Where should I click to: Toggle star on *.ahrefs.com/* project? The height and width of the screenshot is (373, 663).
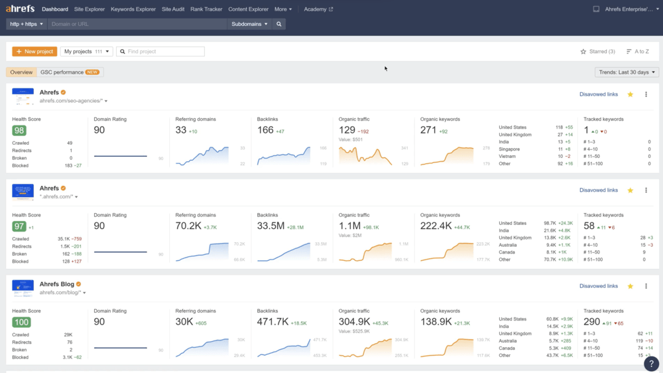point(631,190)
